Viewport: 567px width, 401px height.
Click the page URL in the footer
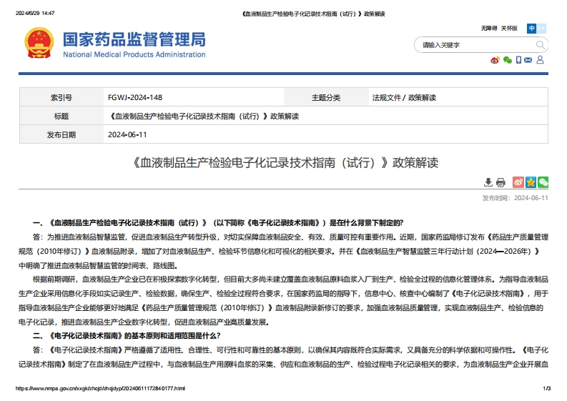click(x=100, y=389)
